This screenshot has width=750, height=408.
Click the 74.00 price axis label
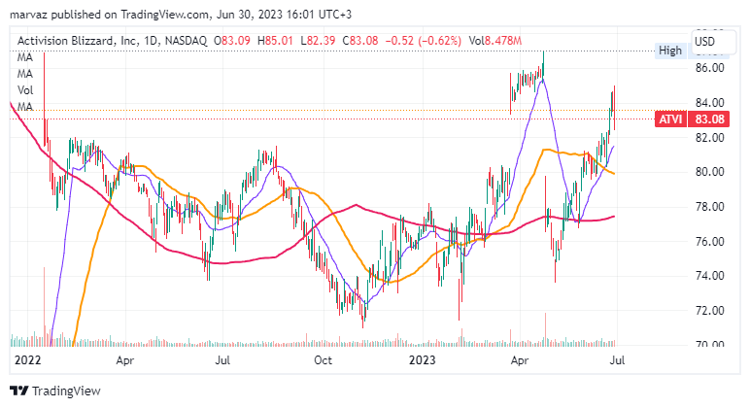pos(710,276)
